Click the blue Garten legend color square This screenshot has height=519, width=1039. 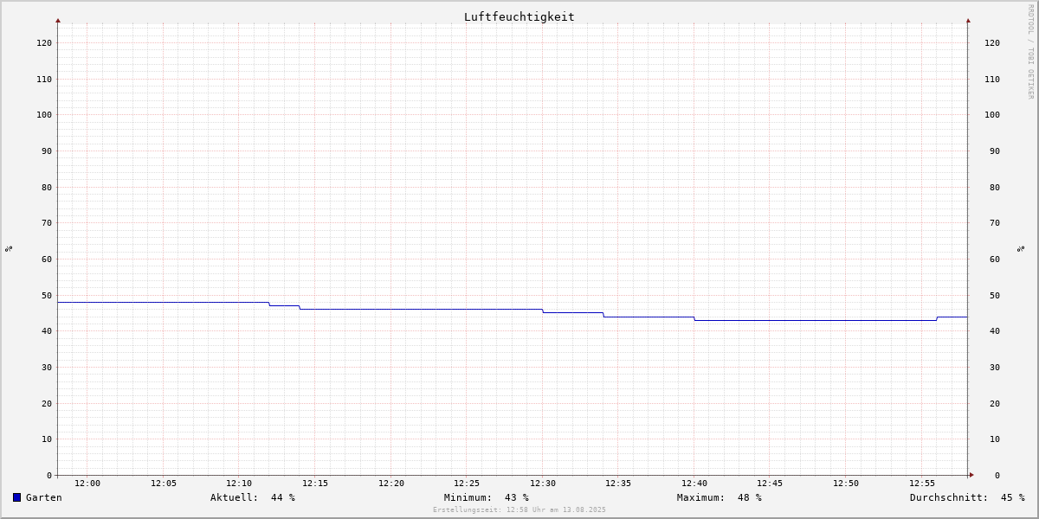16,497
